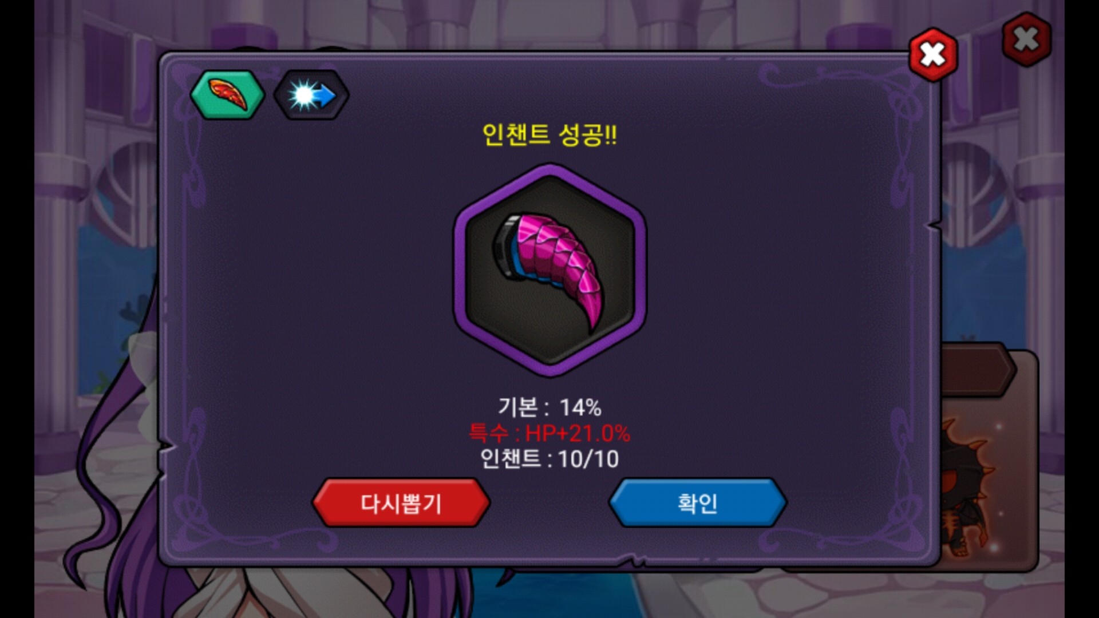This screenshot has width=1099, height=618.
Task: Click the dimmed X button behind dialog
Action: coord(1027,39)
